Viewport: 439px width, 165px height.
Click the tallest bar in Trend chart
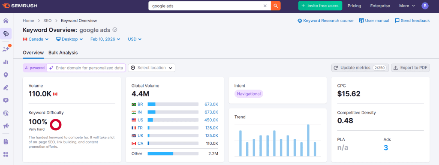[308, 141]
